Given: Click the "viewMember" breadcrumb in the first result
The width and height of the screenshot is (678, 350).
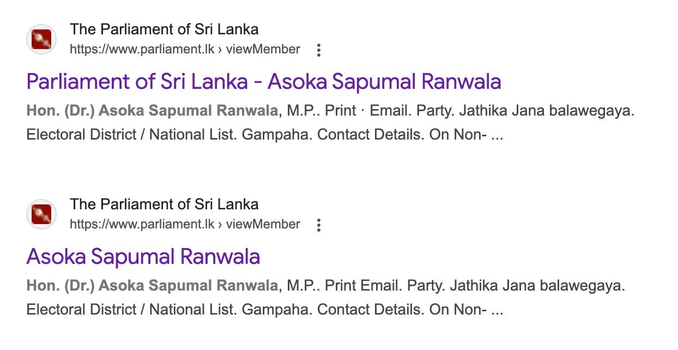Looking at the screenshot, I should click(263, 50).
